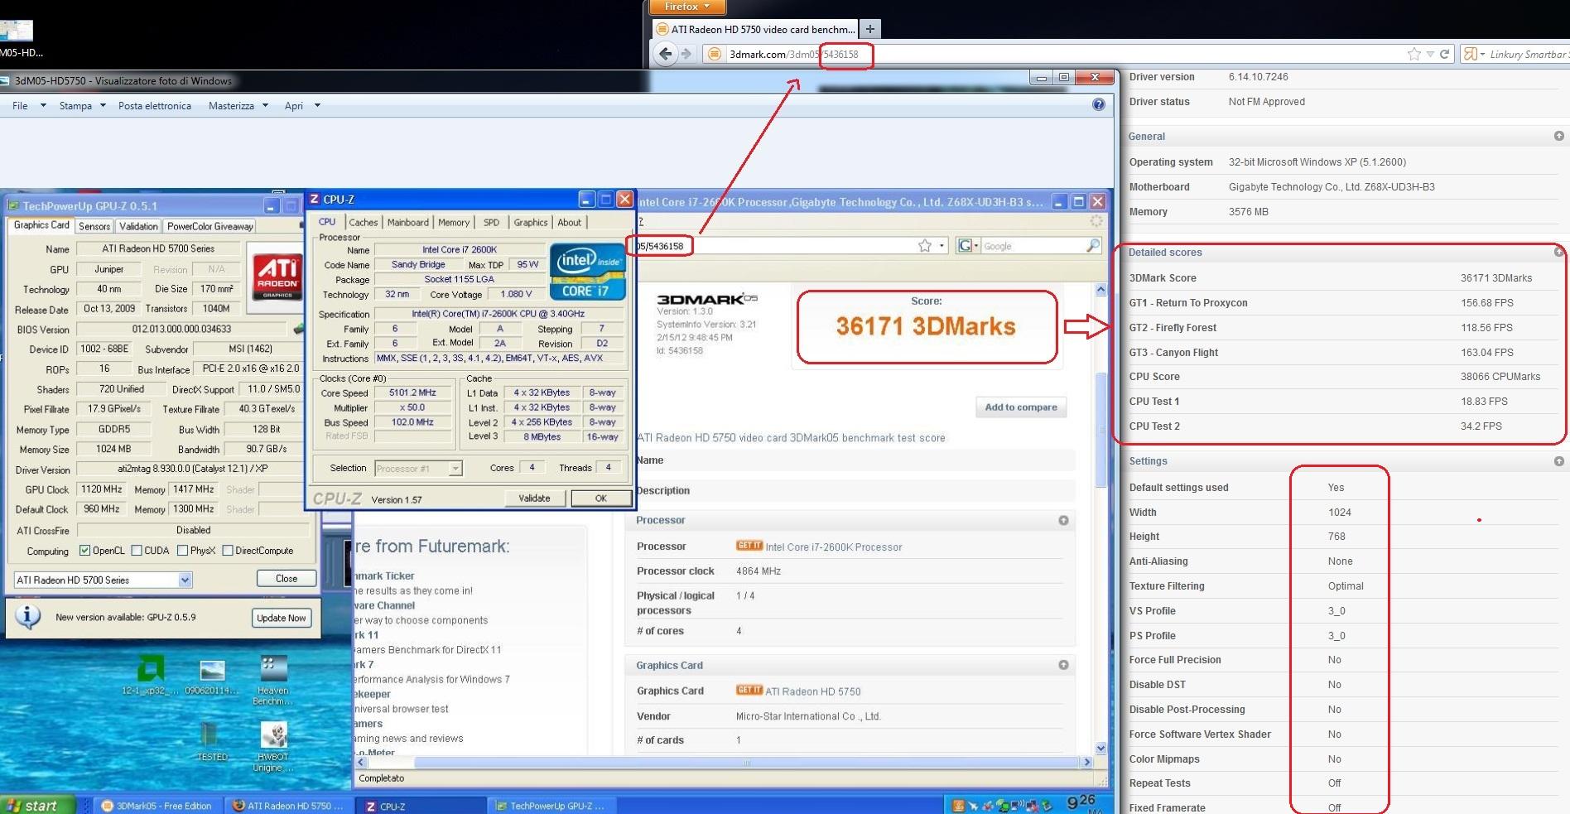The image size is (1570, 814).
Task: Switch to the Sensors tab in GPU-Z
Action: 94,226
